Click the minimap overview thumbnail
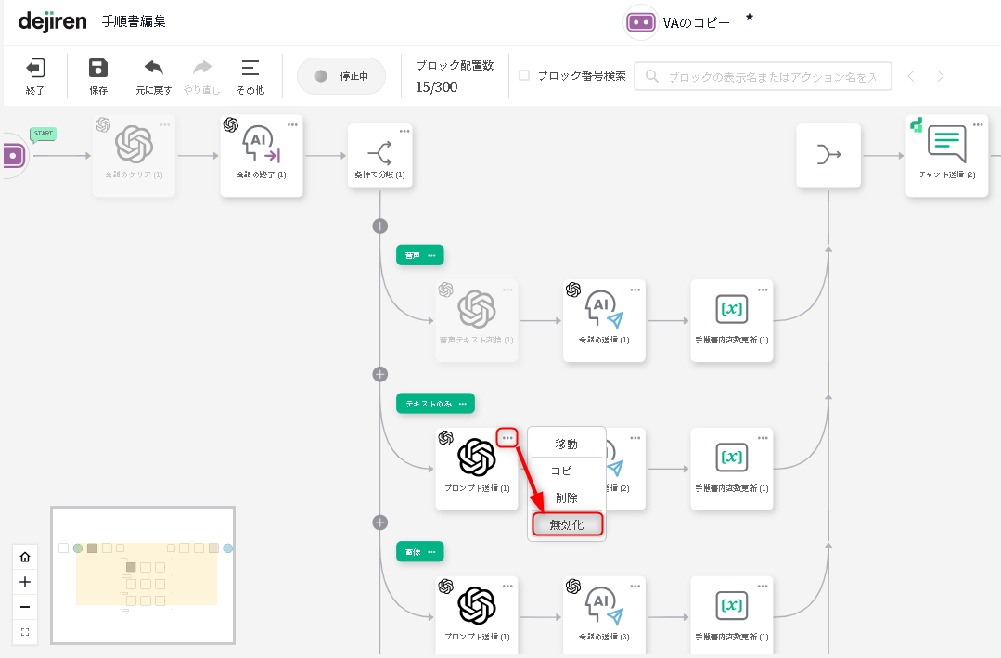 point(143,575)
